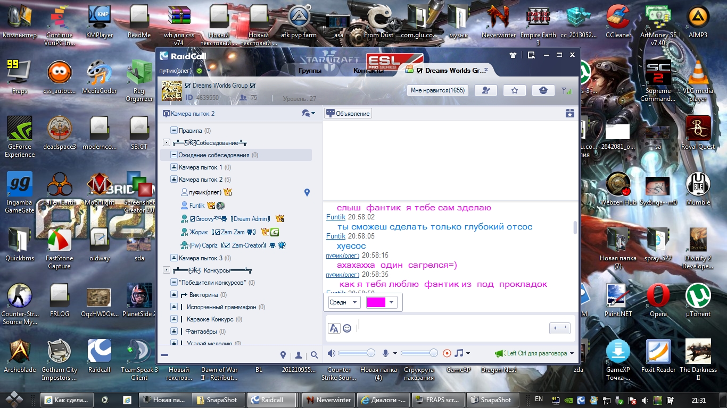
Task: Open the calendar gift icon beside announcement bar
Action: click(x=569, y=113)
